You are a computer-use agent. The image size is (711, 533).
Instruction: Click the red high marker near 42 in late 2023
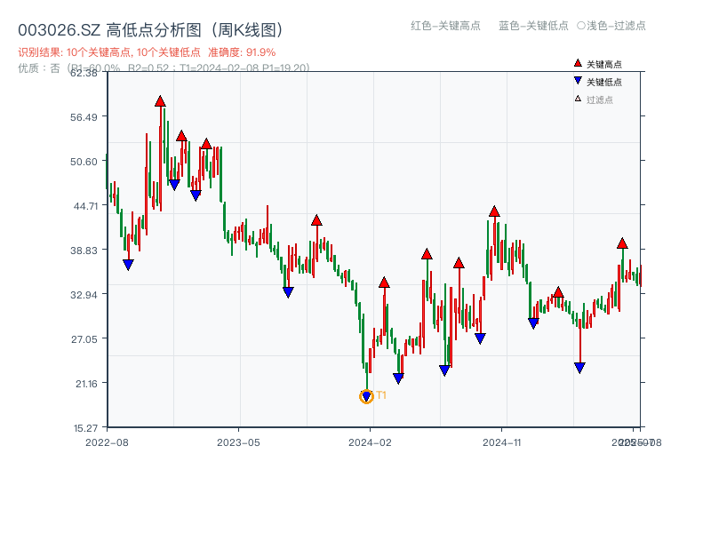[316, 220]
